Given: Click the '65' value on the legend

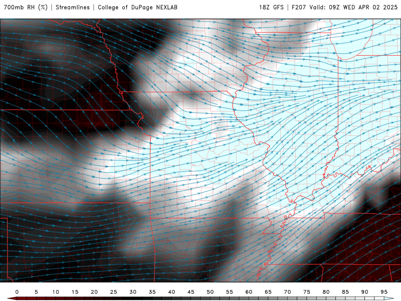Looking at the screenshot, I should 268,292.
